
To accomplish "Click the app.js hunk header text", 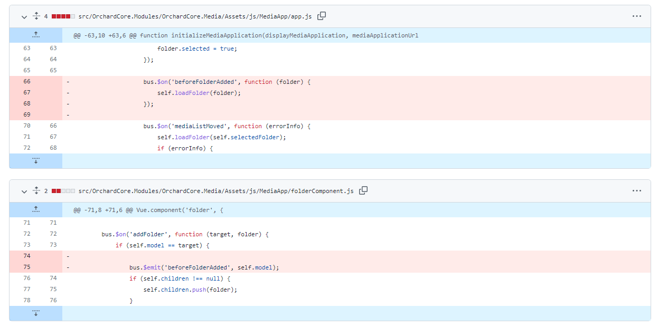I will (246, 35).
